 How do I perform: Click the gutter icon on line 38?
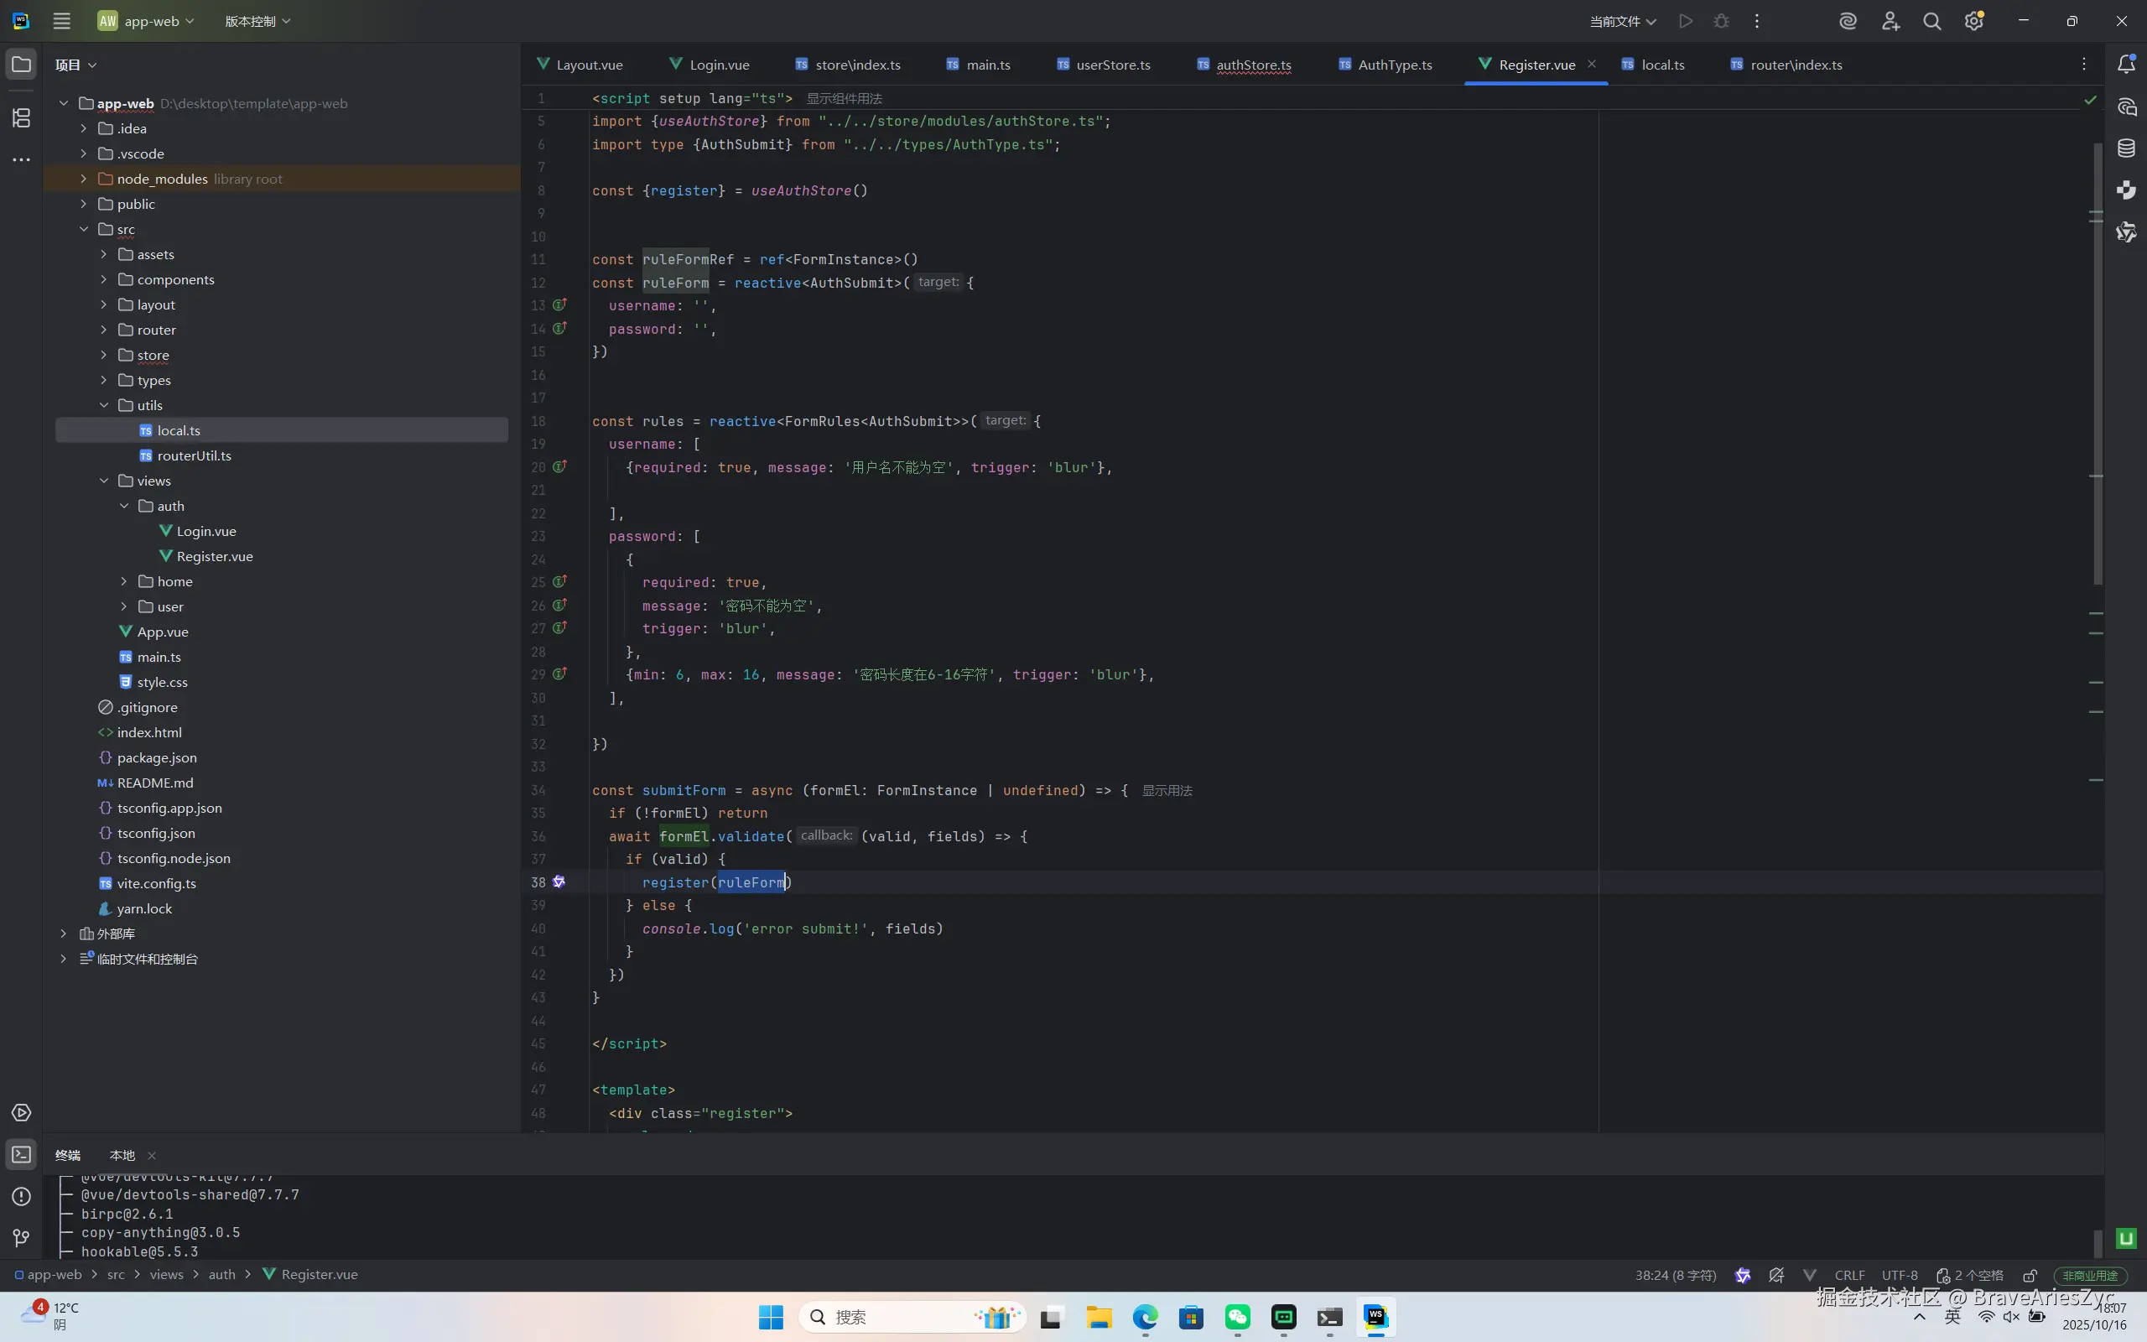(x=559, y=882)
